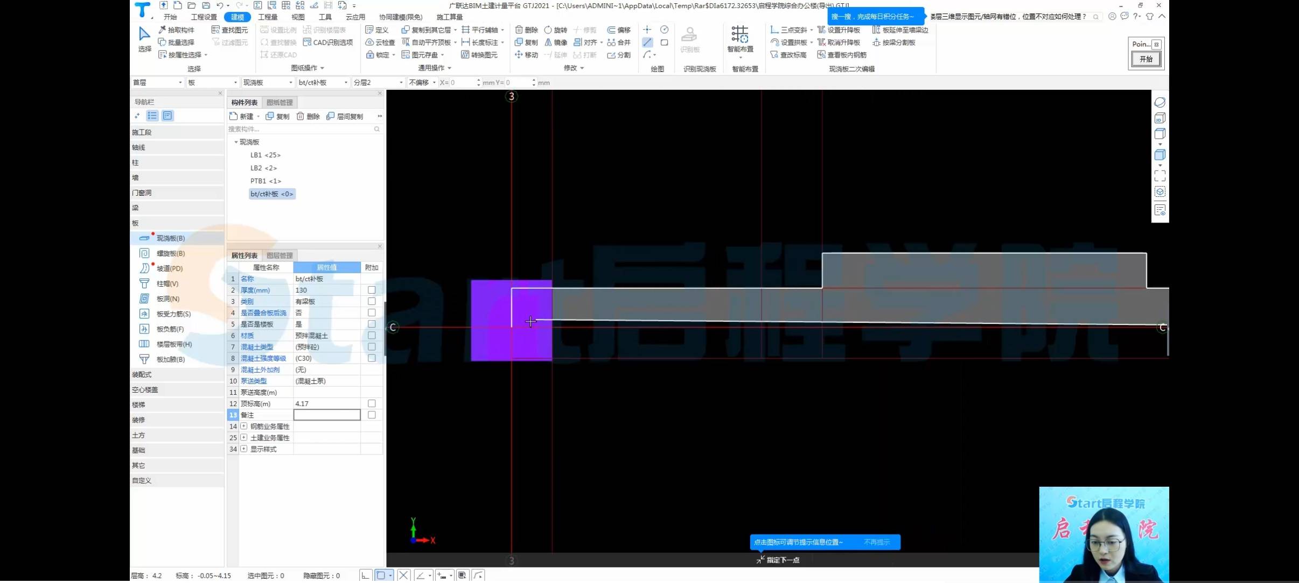The height and width of the screenshot is (583, 1299).
Task: Click the 三点变斜 tool
Action: 789,30
